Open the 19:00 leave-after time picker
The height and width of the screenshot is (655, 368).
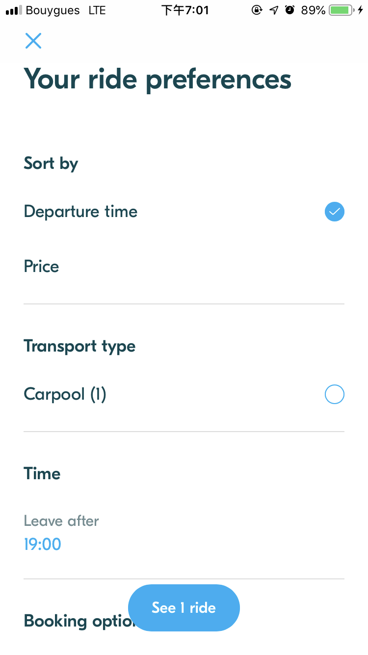point(43,544)
